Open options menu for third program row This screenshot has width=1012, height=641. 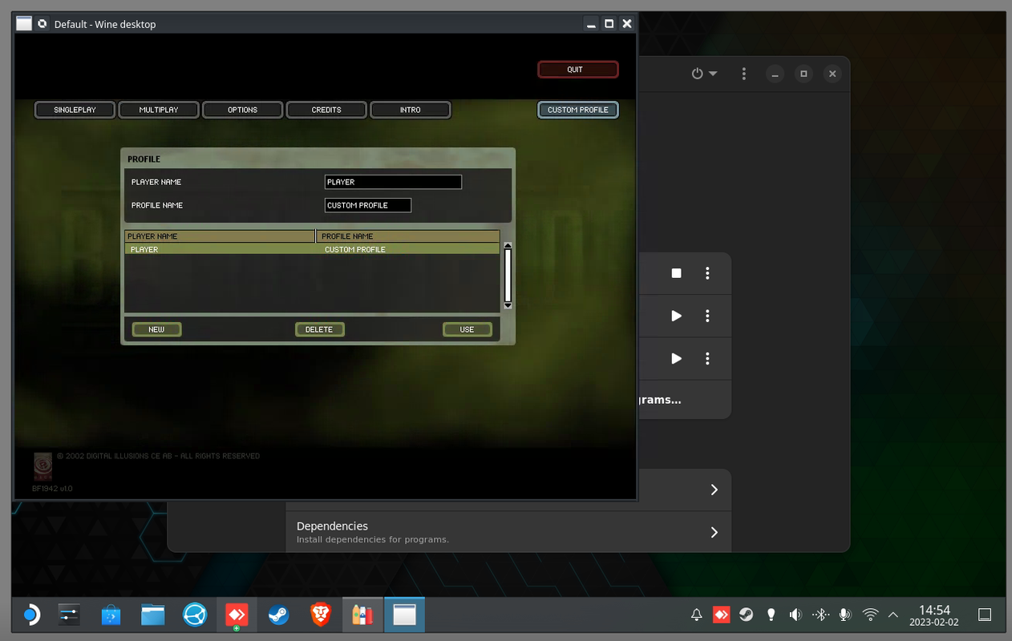coord(707,358)
